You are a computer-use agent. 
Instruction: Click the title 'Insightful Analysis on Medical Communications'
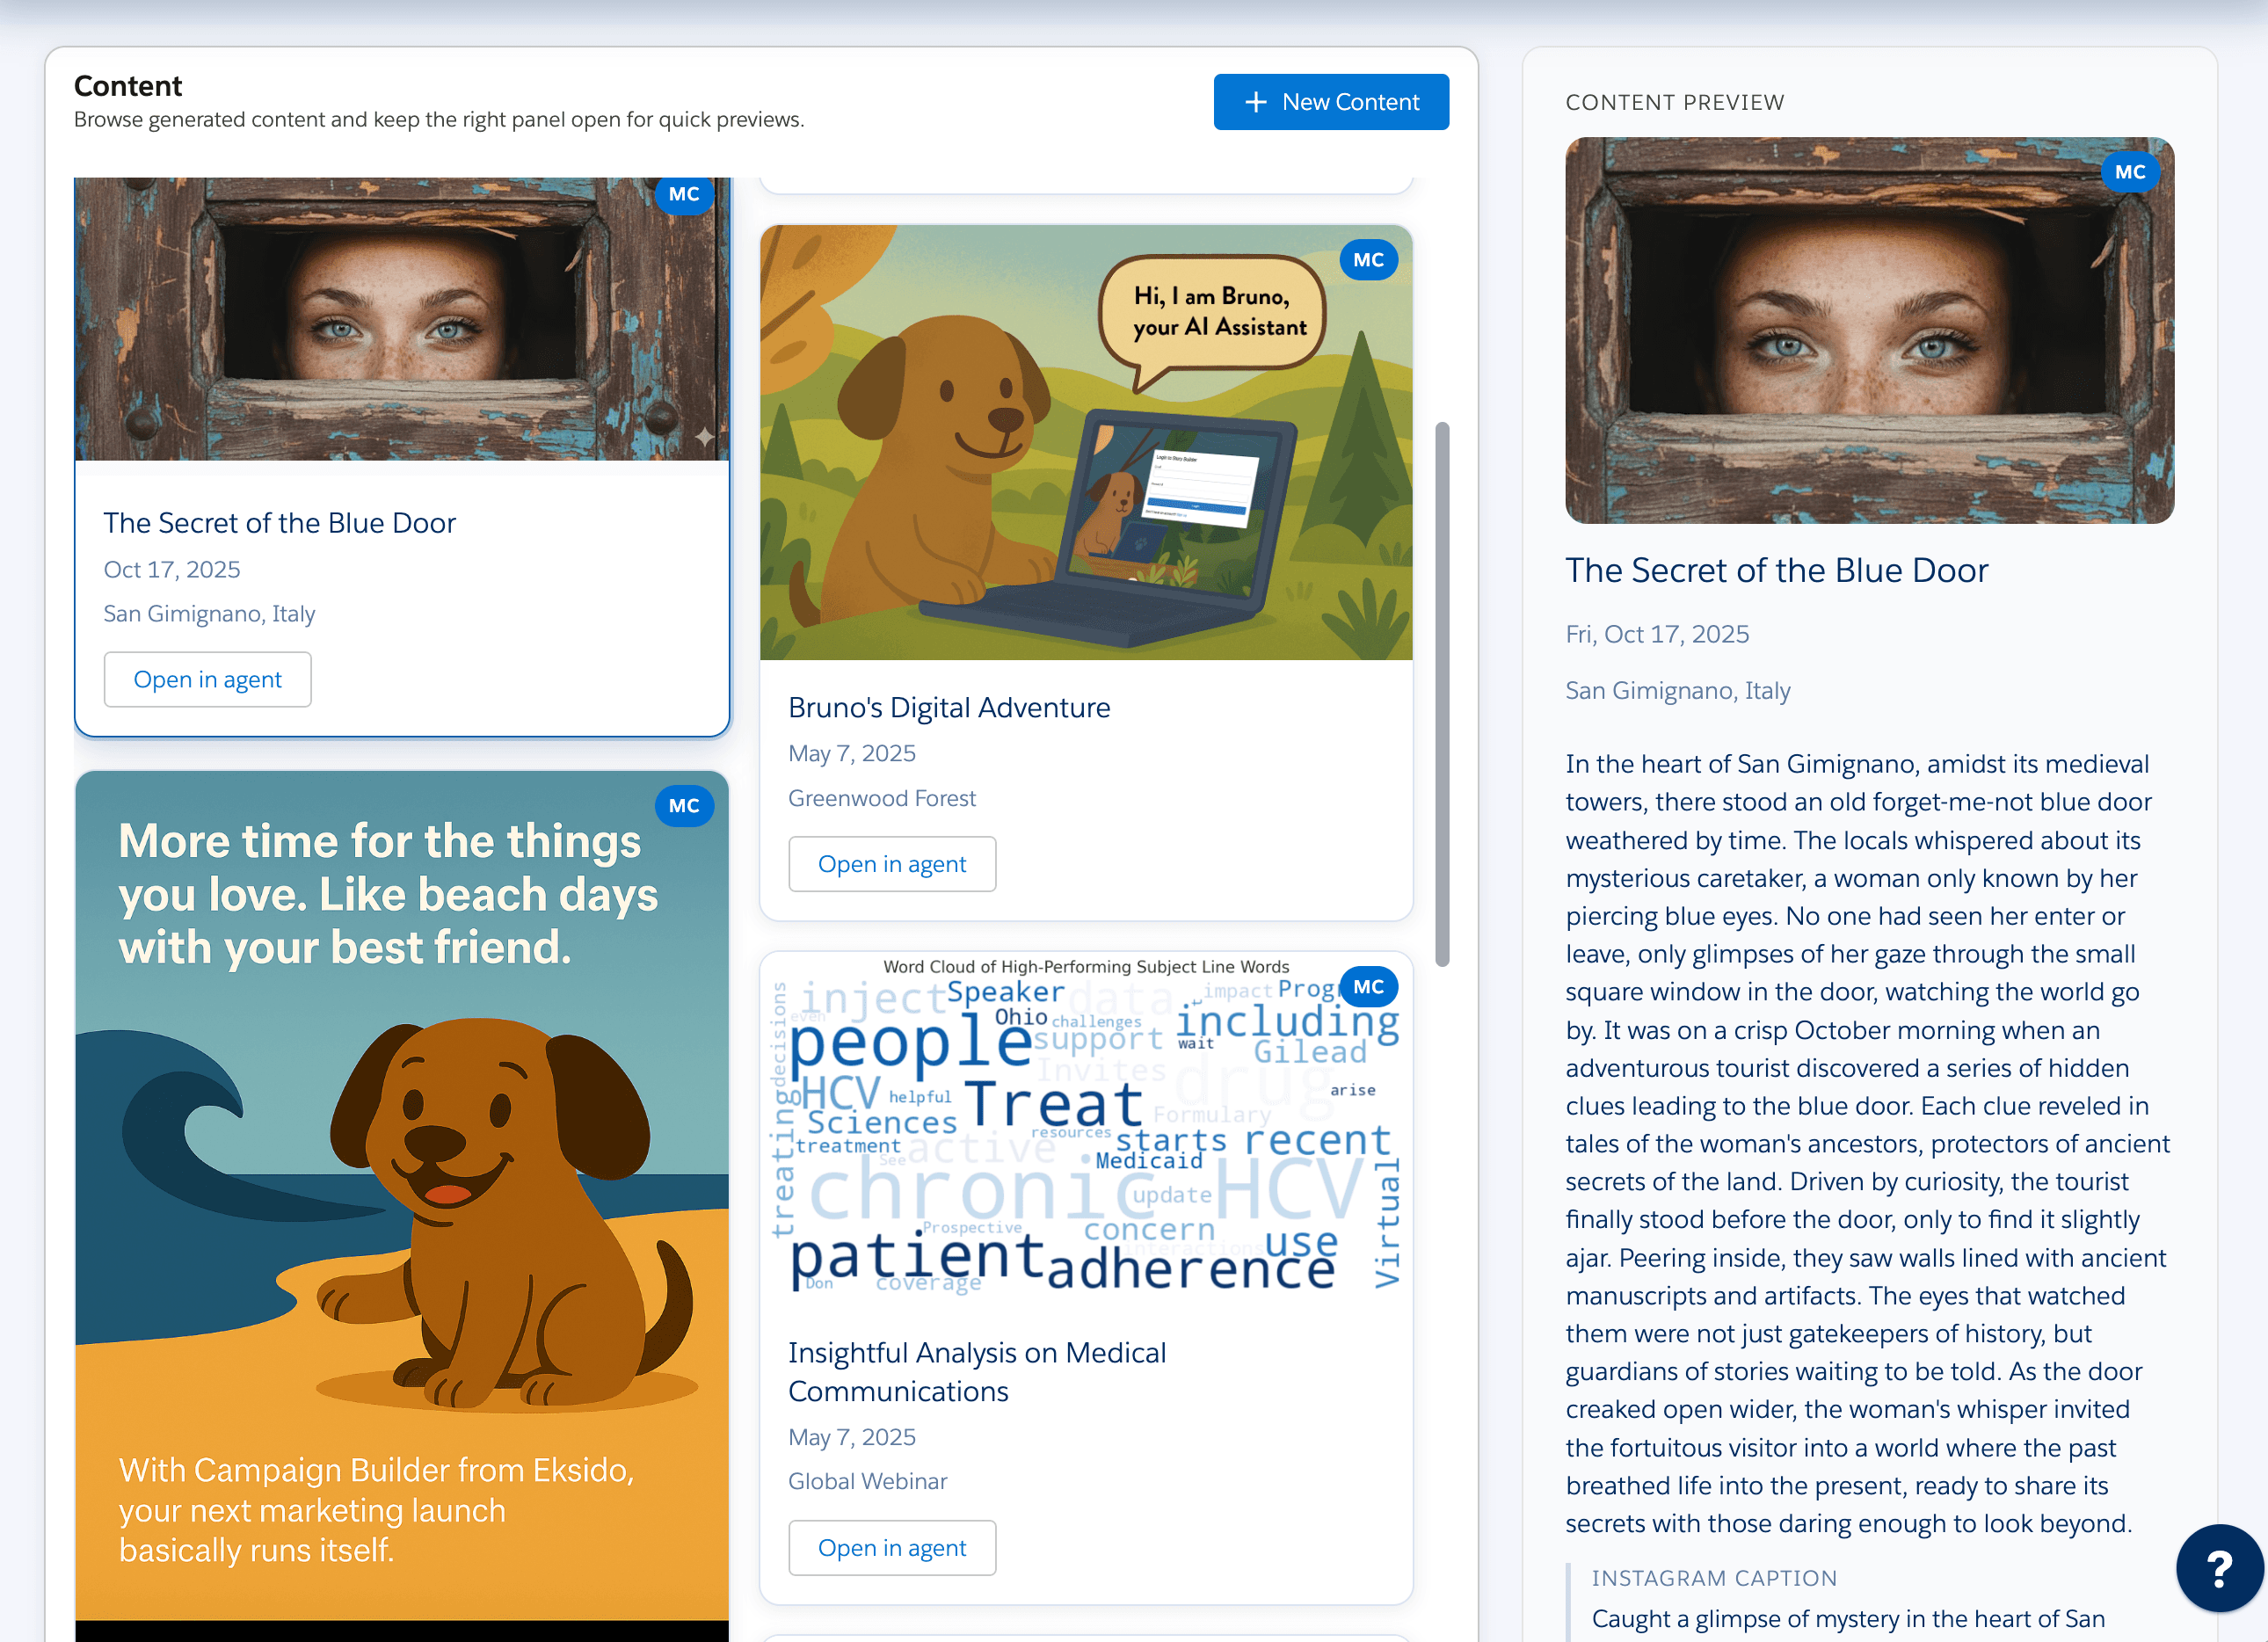coord(977,1372)
